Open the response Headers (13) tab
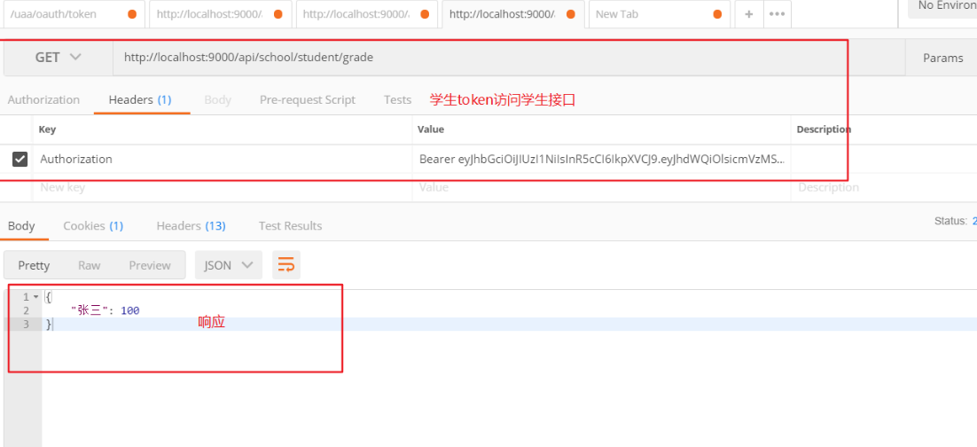 (x=191, y=225)
